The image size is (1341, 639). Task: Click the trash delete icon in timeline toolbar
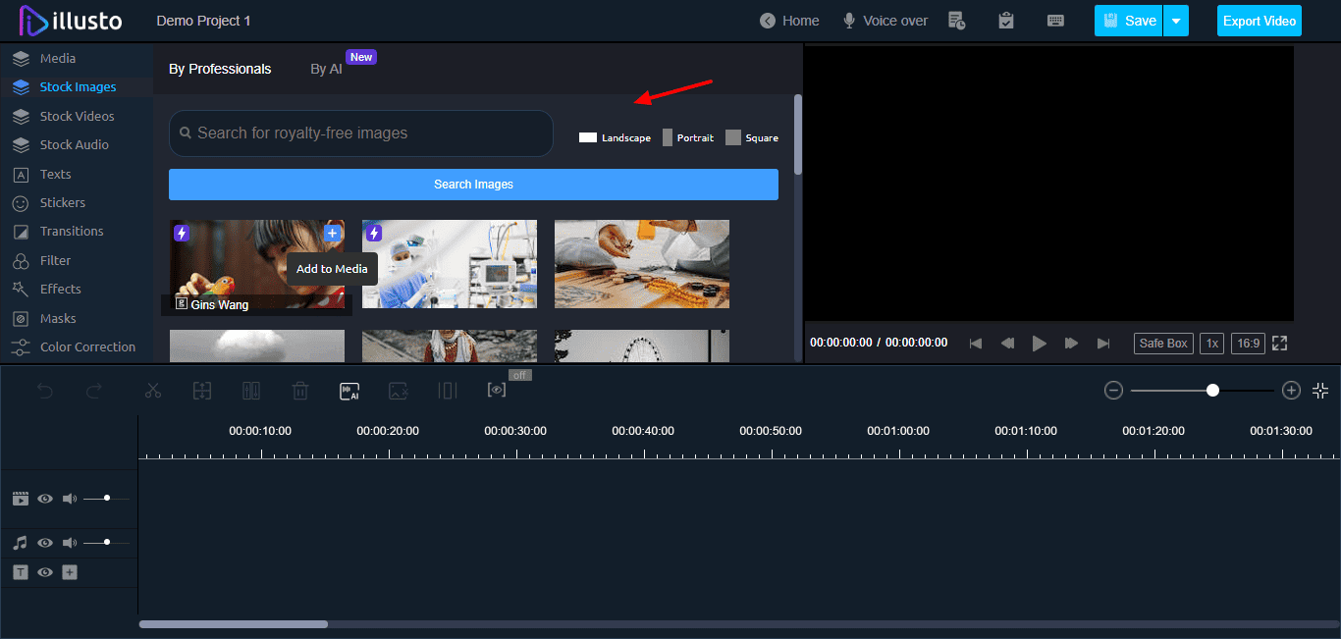[x=300, y=391]
